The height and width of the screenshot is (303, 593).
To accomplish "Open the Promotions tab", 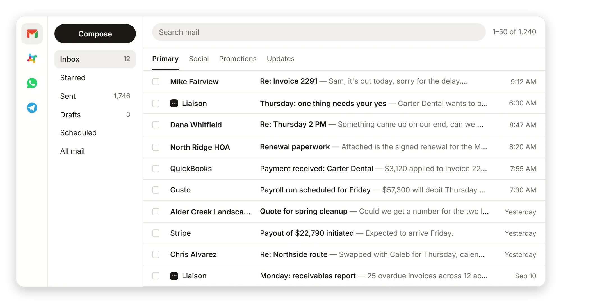I will (238, 59).
